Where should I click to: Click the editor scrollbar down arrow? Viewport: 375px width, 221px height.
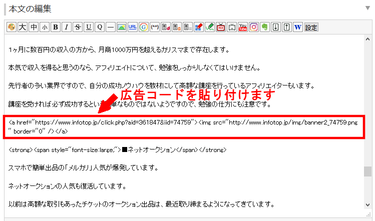pyautogui.click(x=367, y=205)
